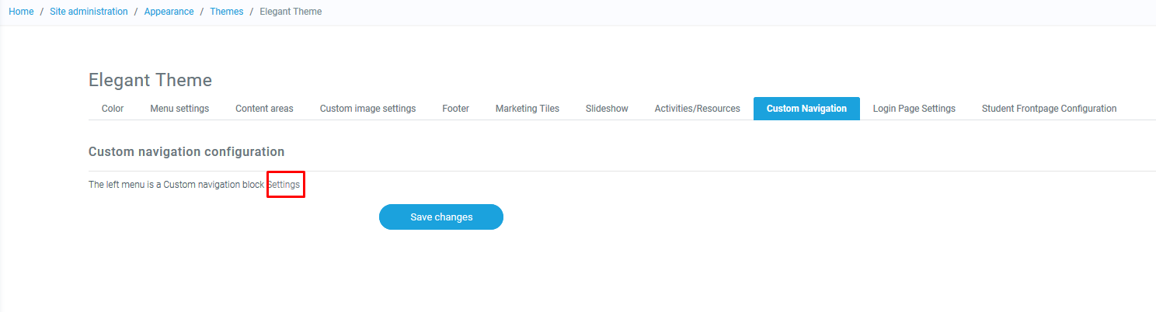This screenshot has width=1156, height=312.
Task: Click the Appearance breadcrumb link
Action: pos(169,12)
